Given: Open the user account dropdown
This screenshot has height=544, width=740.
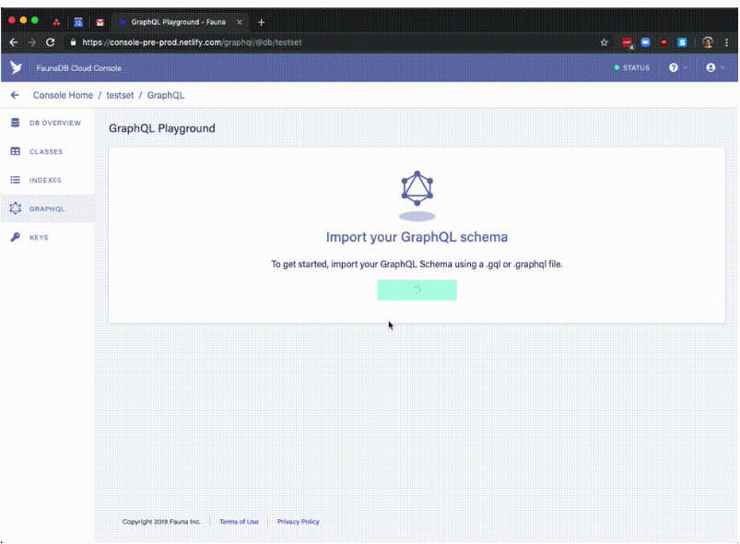Looking at the screenshot, I should 715,68.
